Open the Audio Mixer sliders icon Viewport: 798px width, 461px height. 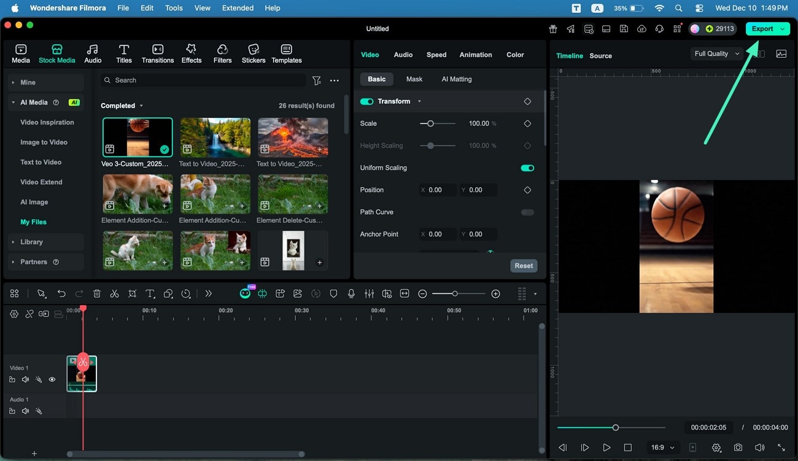(370, 293)
